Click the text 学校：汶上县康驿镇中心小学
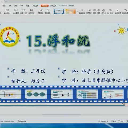Viewport: 128px width, 128px height. point(95,81)
